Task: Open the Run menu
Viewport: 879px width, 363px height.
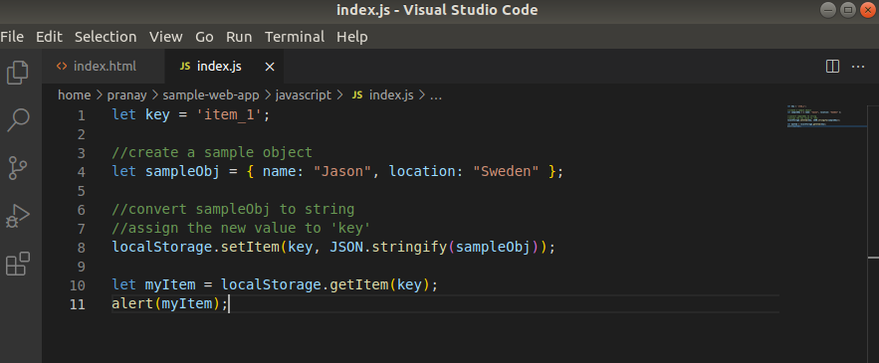Action: (x=239, y=37)
